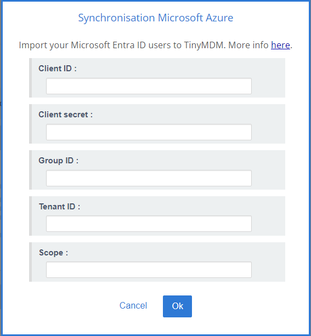This screenshot has width=311, height=336.
Task: Click the 'Client secret :' label
Action: 65,115
